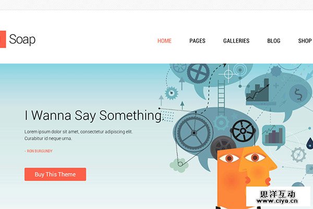Click the orange face's left eye
The width and height of the screenshot is (313, 209).
coord(229,158)
